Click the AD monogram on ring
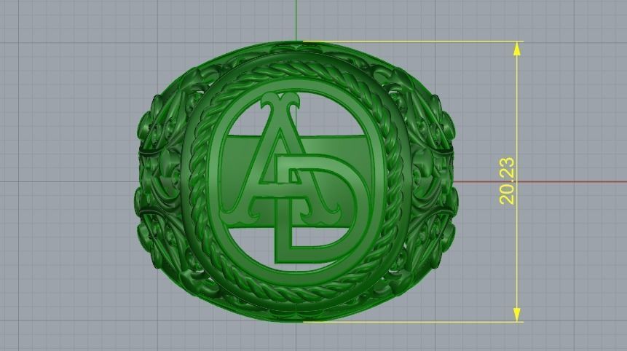Image resolution: width=627 pixels, height=351 pixels. (x=296, y=179)
